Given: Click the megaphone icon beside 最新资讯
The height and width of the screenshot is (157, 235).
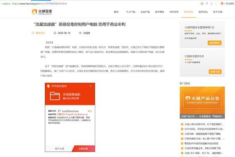Looking at the screenshot, I should (x=33, y=33).
